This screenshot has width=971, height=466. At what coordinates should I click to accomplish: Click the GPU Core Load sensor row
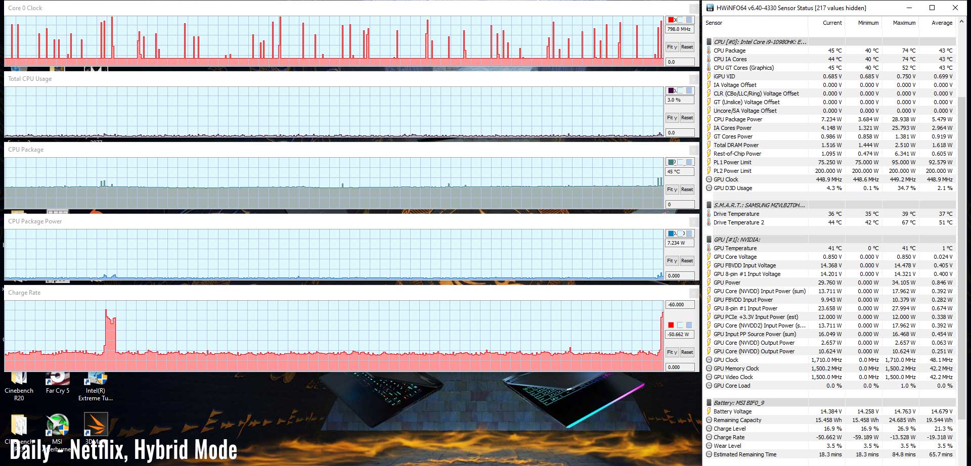pos(731,386)
